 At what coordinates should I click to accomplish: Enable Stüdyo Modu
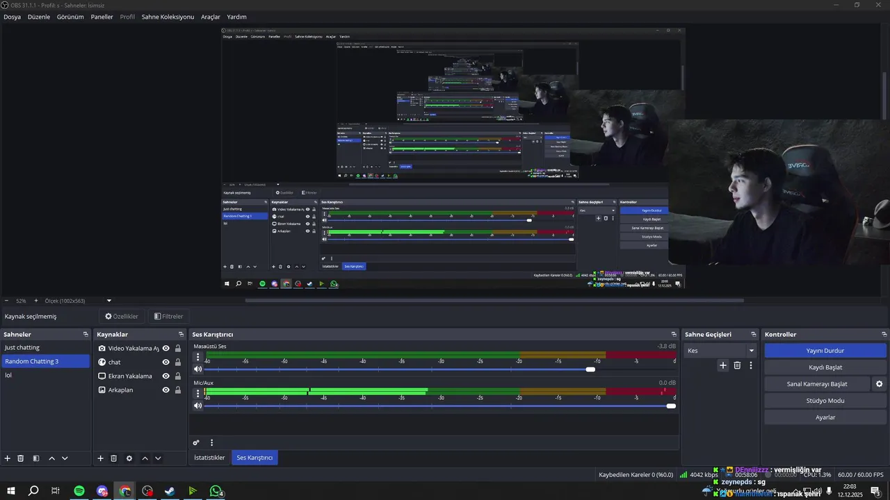[x=825, y=401]
